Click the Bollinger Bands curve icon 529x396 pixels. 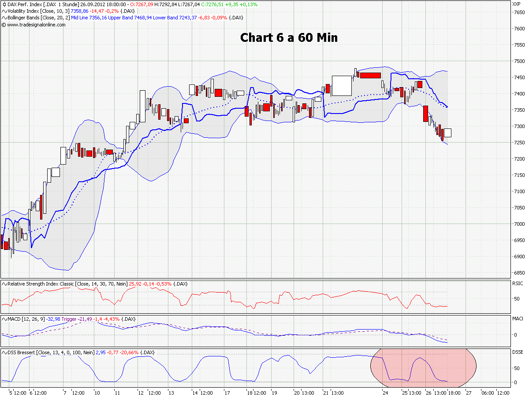[4, 18]
